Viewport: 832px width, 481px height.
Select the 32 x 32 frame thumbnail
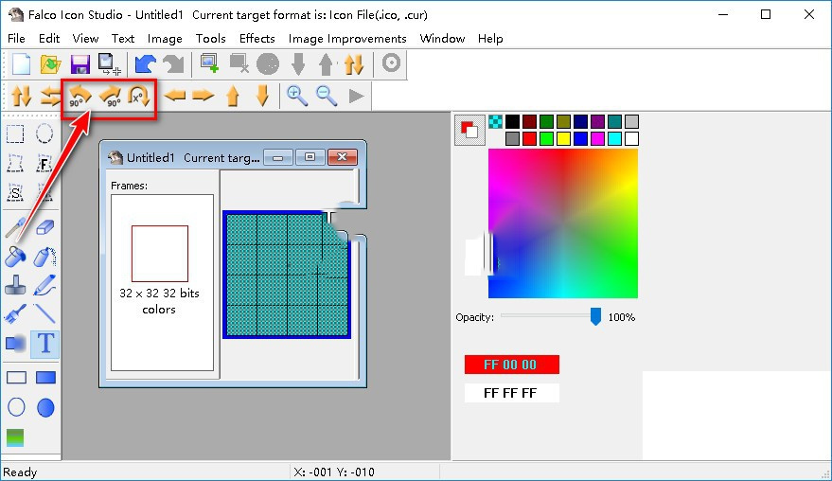(159, 254)
